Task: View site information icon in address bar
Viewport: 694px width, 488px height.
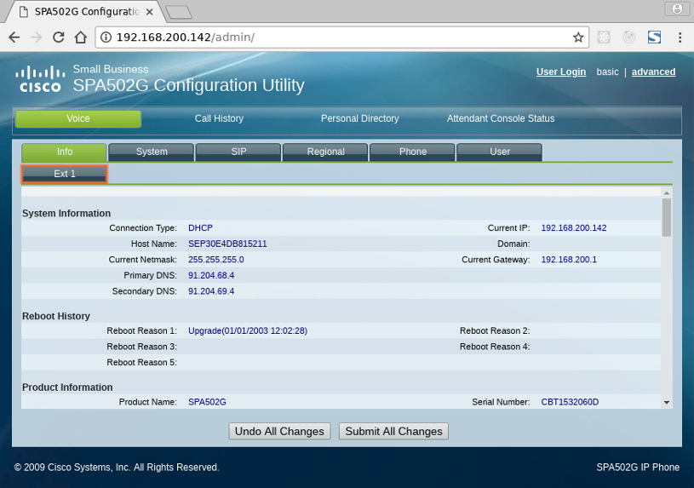Action: point(106,37)
